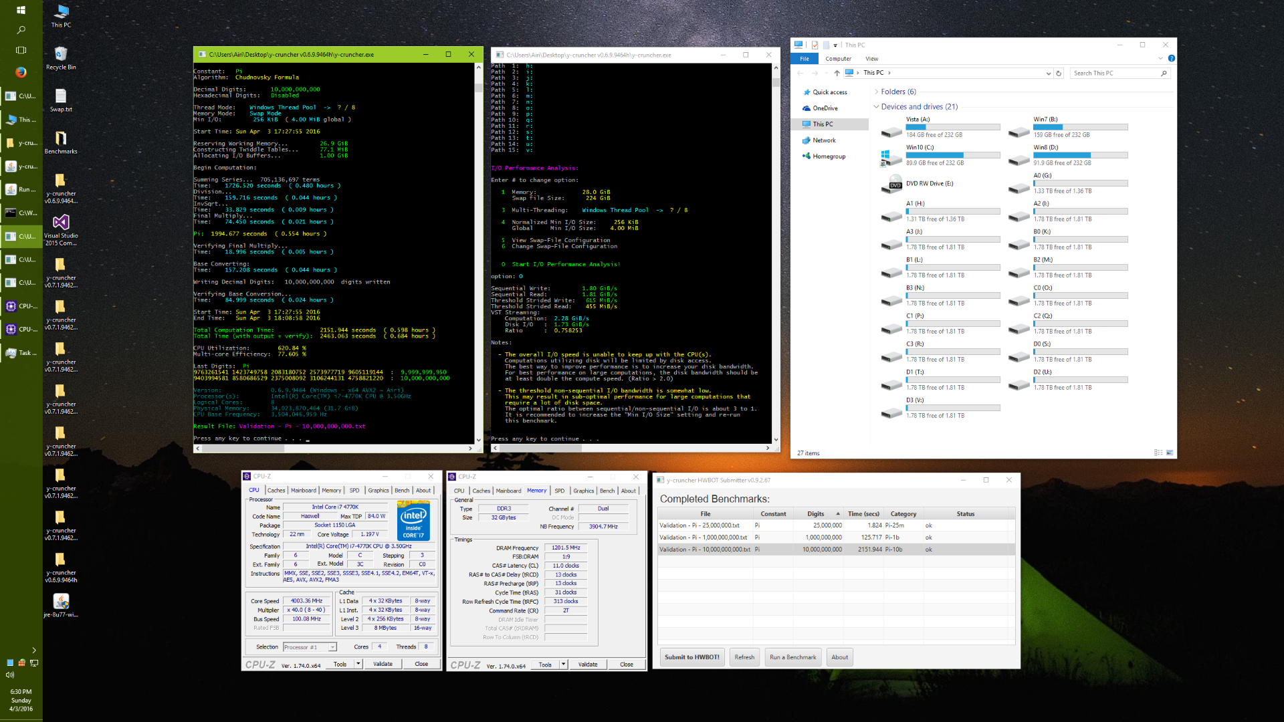Switch to Graphics tab in left CPU-Z

pyautogui.click(x=378, y=490)
